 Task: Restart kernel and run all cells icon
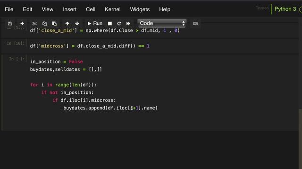click(x=128, y=23)
